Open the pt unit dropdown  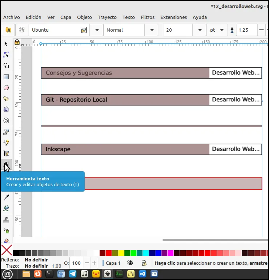coord(217,30)
